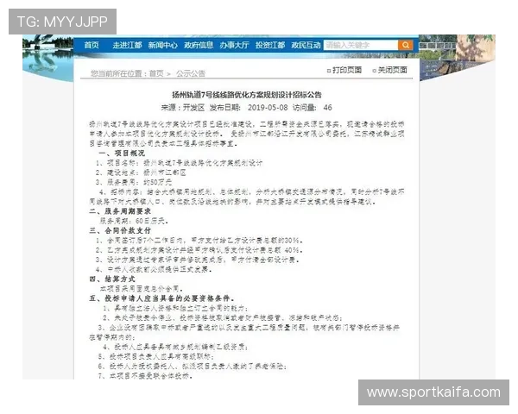
Task: Click the orange search magnifier icon
Action: coord(406,45)
